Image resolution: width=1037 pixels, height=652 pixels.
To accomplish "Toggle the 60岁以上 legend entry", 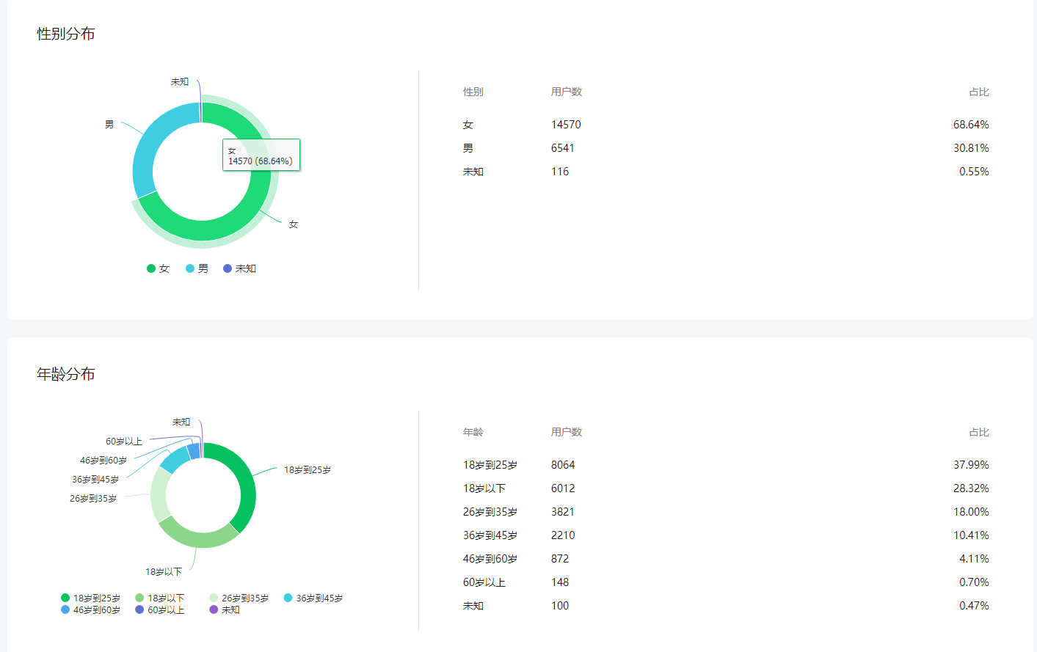I will [160, 609].
